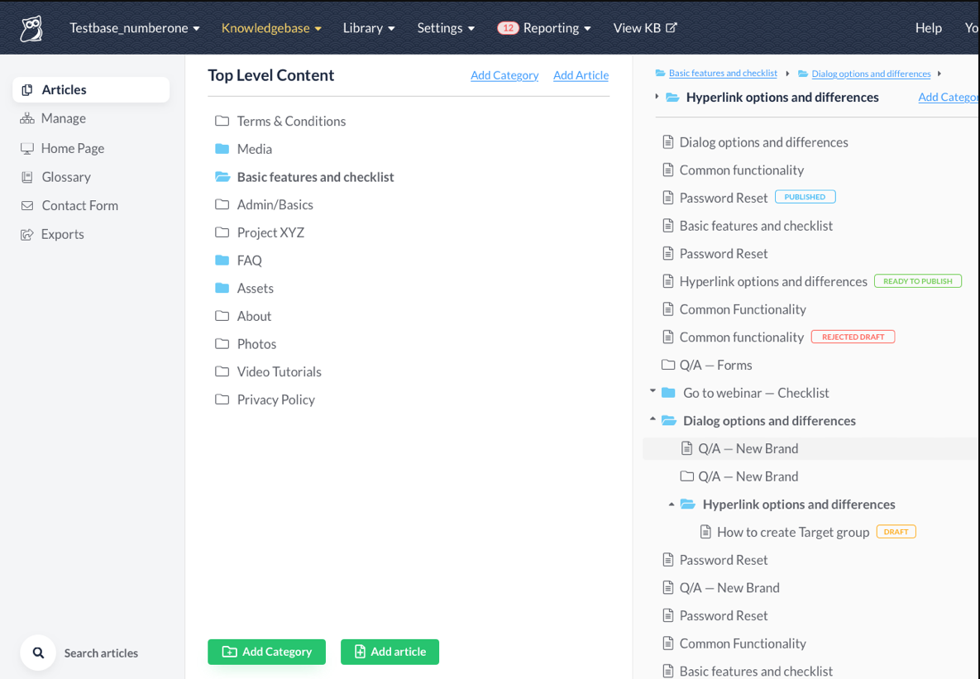Click the green Add article button

[390, 652]
